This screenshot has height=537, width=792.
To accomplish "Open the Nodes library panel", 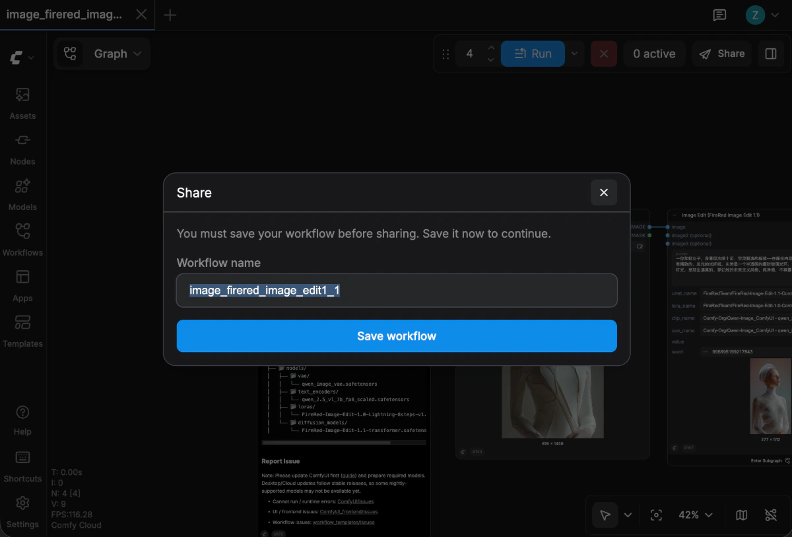I will [22, 148].
